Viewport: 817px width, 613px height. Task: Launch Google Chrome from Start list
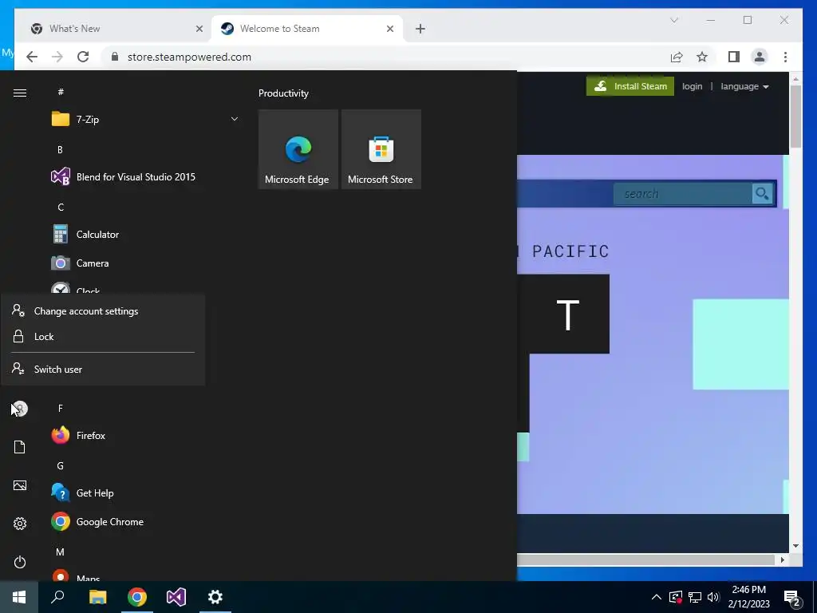146,522
